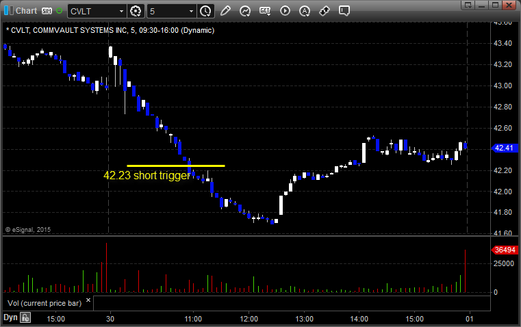Click the 01 date label on time axis

click(x=469, y=319)
